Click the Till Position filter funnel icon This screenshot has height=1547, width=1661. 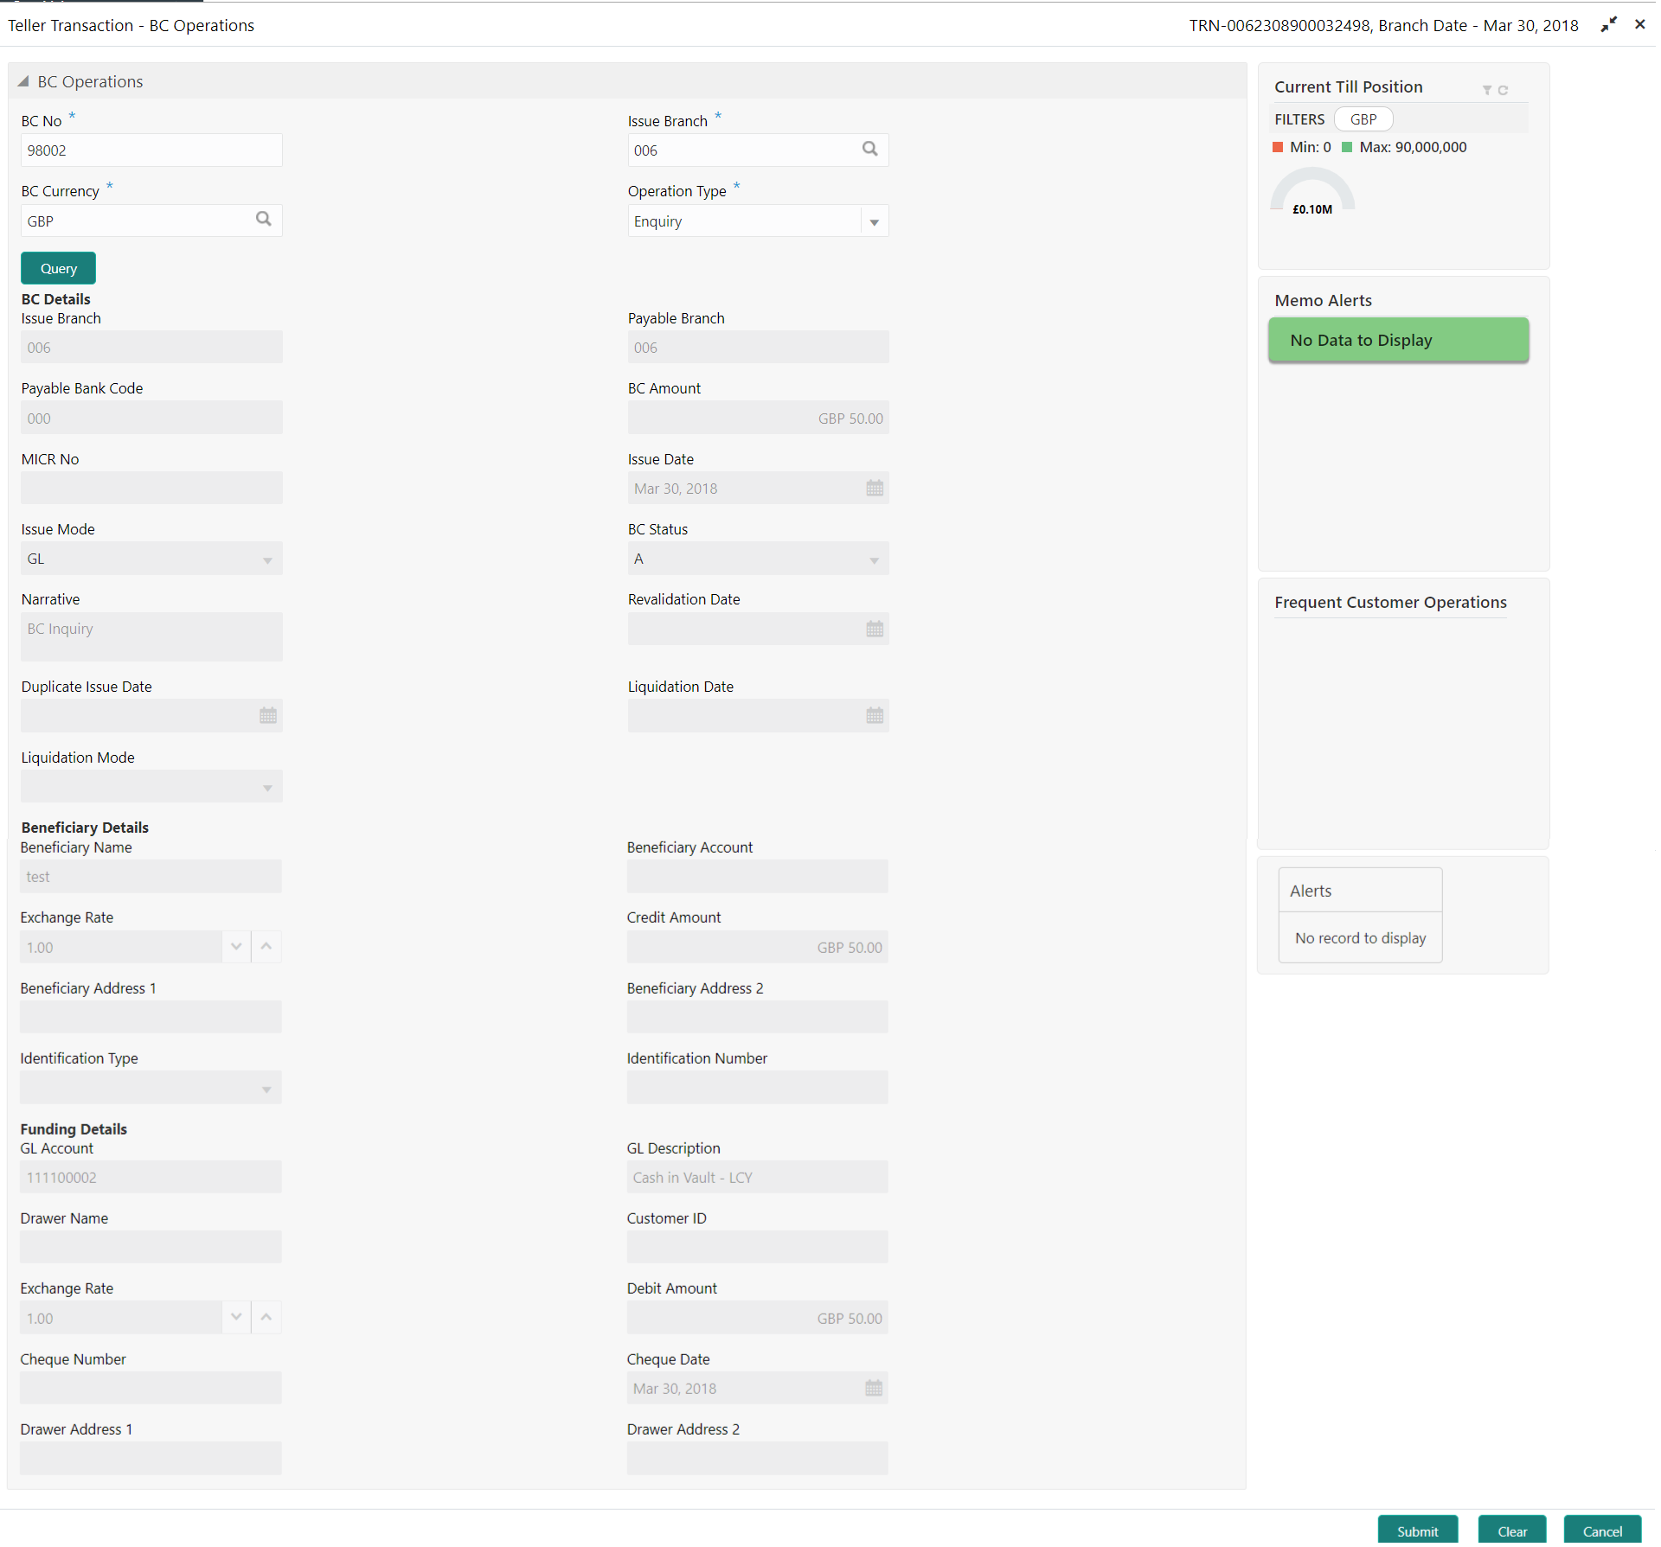click(x=1486, y=90)
